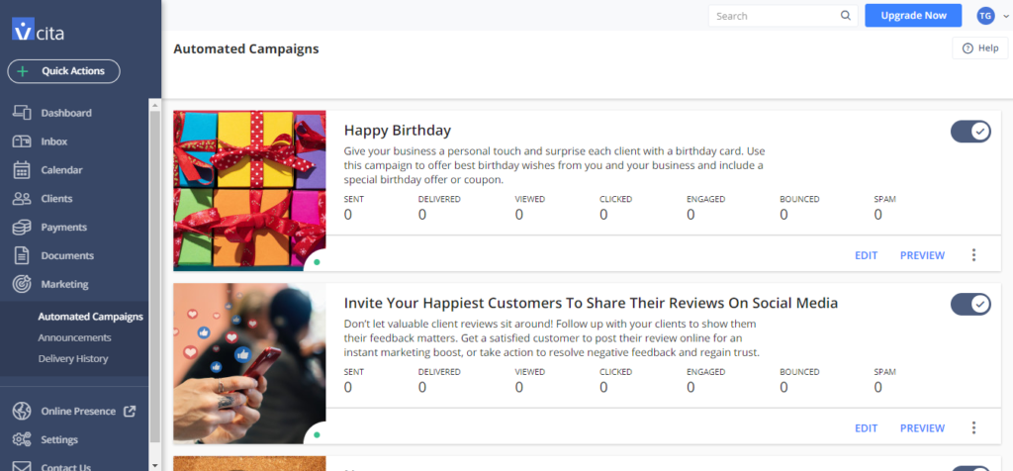Click the Search input field
This screenshot has height=471, width=1013.
tap(783, 16)
